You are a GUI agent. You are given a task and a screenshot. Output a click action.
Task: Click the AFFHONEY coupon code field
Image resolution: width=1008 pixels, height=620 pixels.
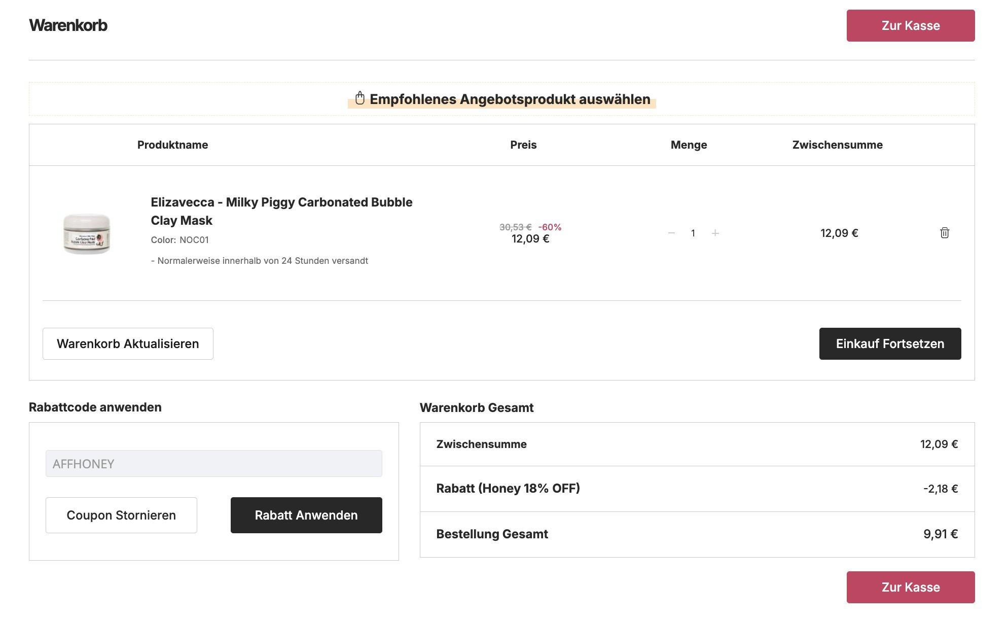213,463
